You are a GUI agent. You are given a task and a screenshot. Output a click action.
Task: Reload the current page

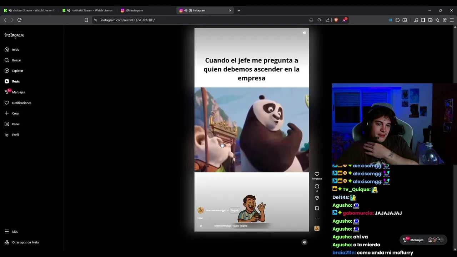pos(20,20)
